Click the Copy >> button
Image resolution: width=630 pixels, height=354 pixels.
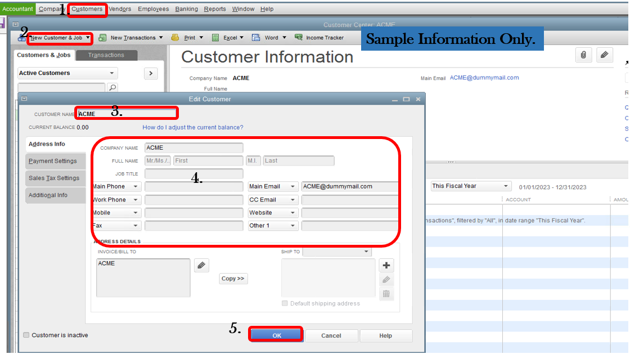[x=233, y=279]
